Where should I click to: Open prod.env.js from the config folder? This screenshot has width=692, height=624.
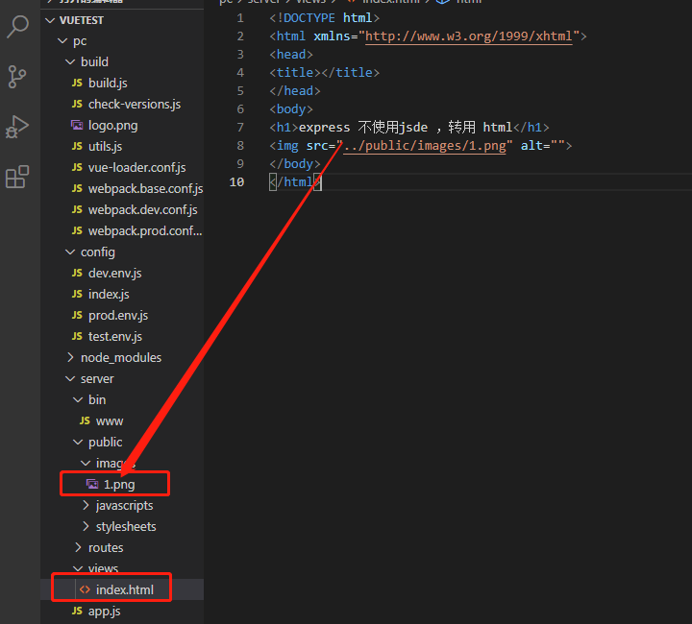pos(118,315)
